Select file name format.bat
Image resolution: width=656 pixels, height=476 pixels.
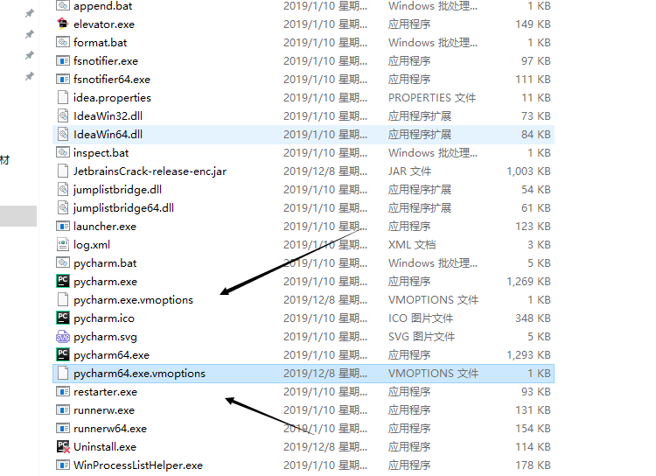point(101,43)
